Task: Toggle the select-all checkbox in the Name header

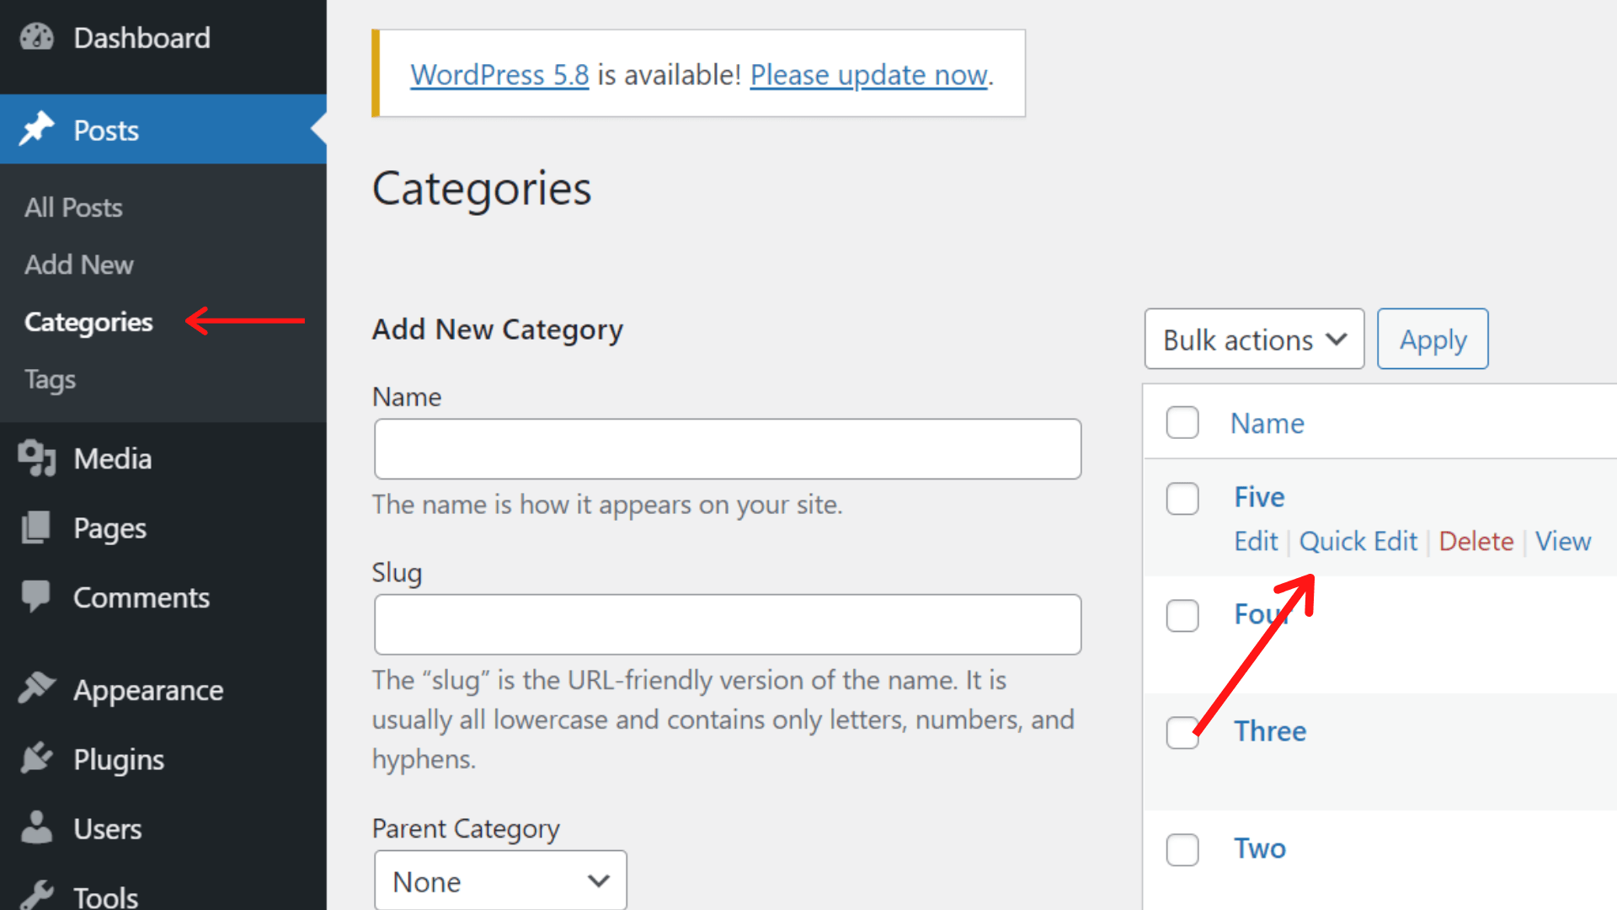Action: (1182, 423)
